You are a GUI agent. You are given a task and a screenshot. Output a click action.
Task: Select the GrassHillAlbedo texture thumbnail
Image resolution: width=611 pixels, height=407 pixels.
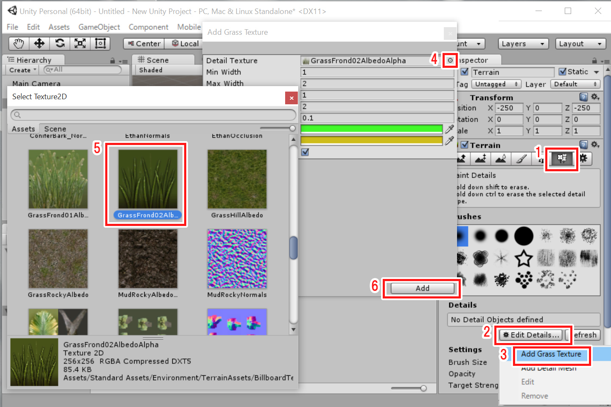point(237,179)
